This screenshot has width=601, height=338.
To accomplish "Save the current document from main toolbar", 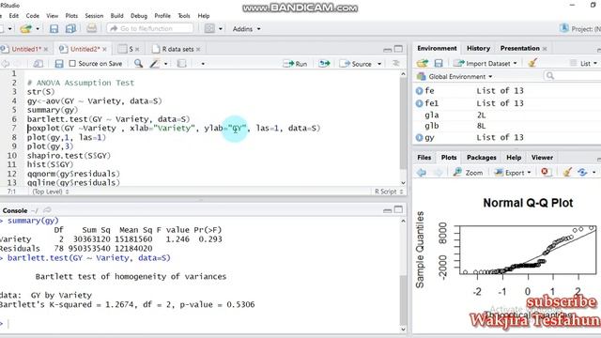I will (54, 29).
